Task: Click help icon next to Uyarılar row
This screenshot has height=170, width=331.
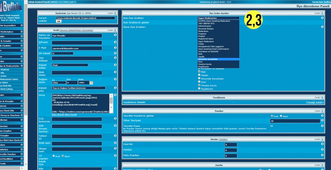Action: [x=322, y=144]
